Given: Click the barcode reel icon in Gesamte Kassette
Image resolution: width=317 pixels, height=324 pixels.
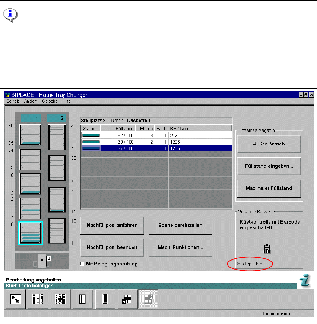Looking at the screenshot, I should pyautogui.click(x=267, y=249).
